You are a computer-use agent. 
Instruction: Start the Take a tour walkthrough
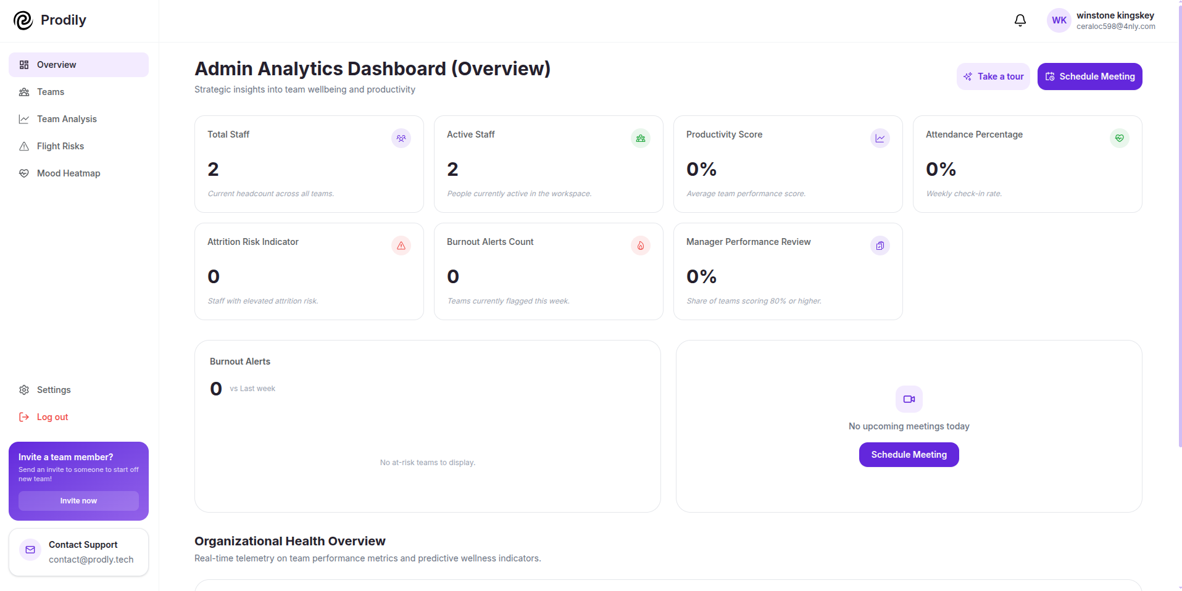click(x=993, y=76)
